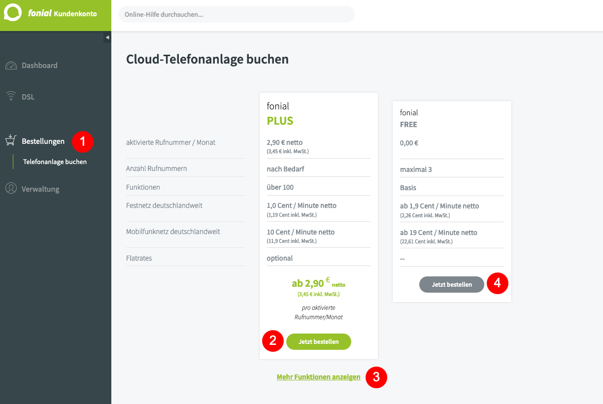This screenshot has height=404, width=603.
Task: Open the DSL menu item
Action: (x=28, y=97)
